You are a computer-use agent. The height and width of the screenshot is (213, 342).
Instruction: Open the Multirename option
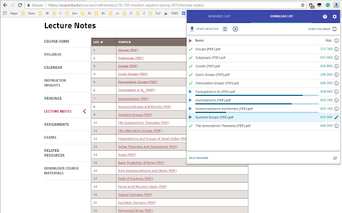[x=199, y=158]
